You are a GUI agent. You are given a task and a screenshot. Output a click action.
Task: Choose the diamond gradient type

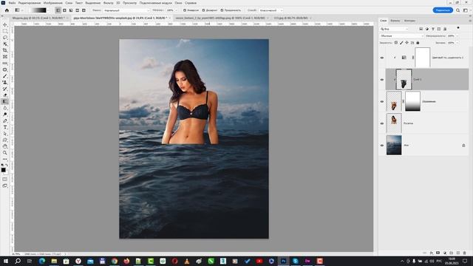point(84,10)
